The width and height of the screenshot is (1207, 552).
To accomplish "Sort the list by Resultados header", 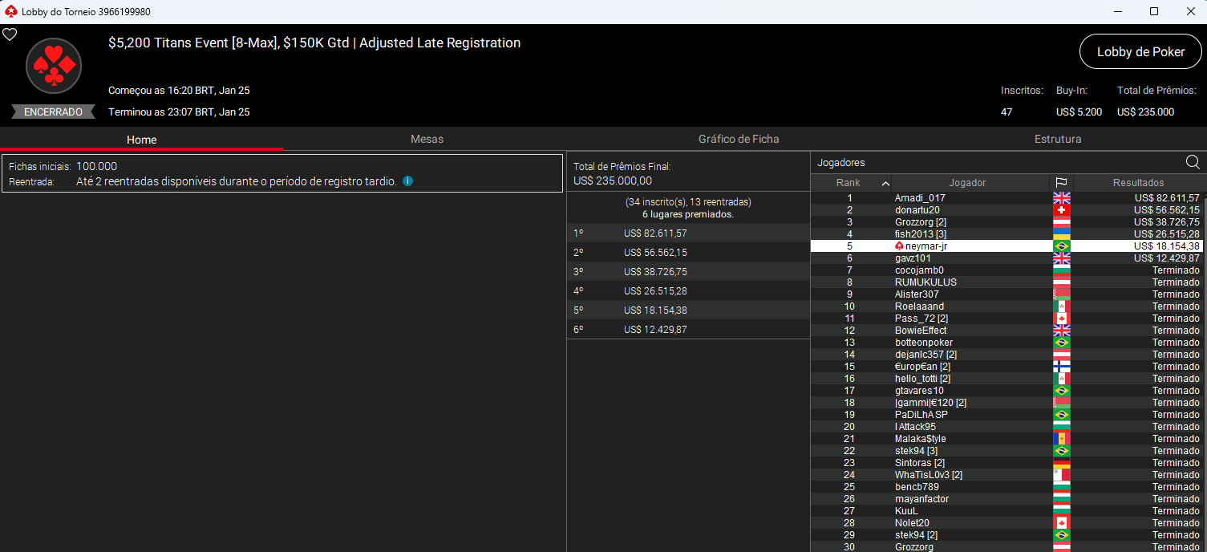I will (x=1137, y=183).
